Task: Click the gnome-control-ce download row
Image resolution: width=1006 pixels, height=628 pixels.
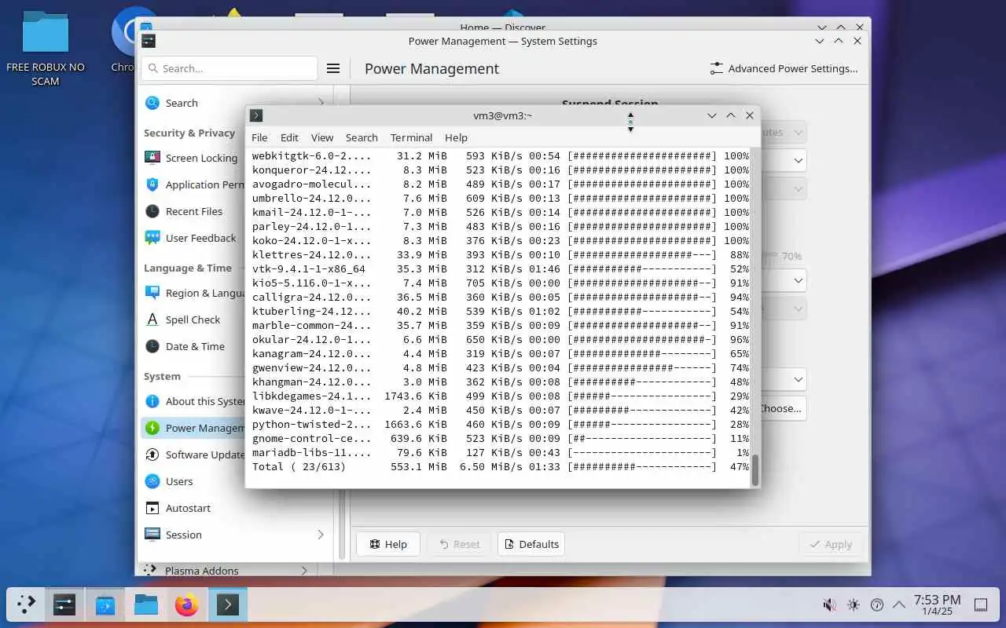Action: 500,438
